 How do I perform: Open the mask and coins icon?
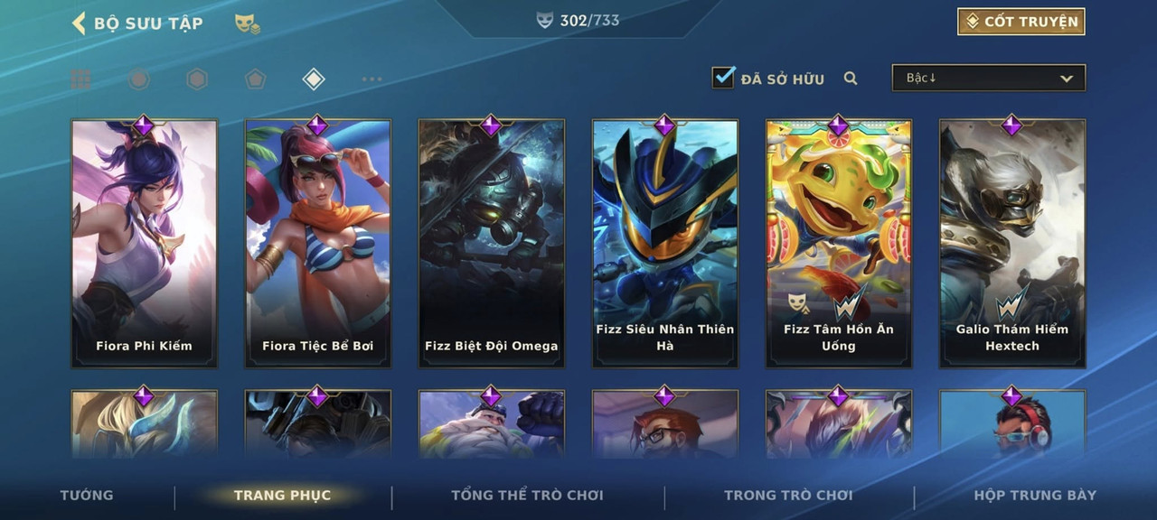point(248,24)
